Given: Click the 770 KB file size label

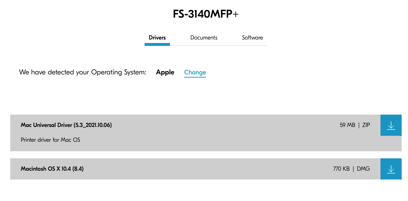Looking at the screenshot, I should [341, 169].
